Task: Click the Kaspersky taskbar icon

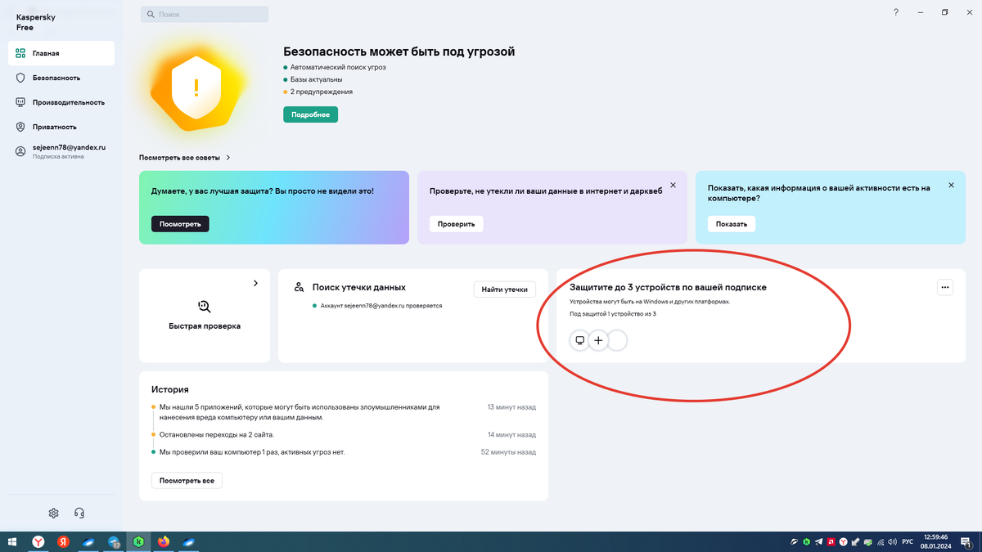Action: [x=139, y=541]
